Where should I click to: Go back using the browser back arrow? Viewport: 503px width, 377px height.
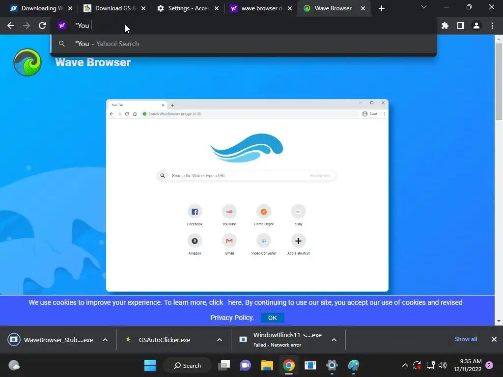point(11,26)
